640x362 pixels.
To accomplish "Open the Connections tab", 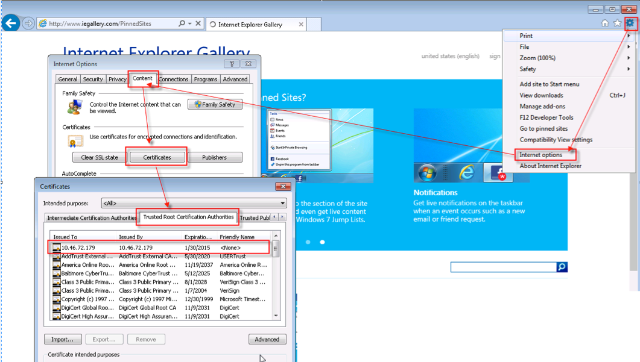I will click(x=174, y=79).
